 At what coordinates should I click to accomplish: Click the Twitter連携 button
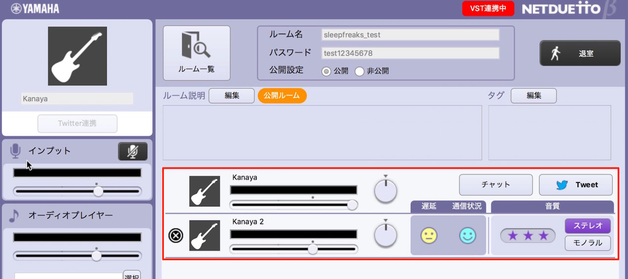77,124
